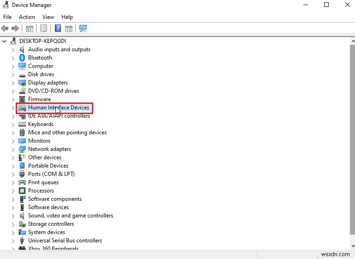Screen dimensions: 355x259
Task: Click Show/Hide Action Pane toolbar icon
Action: click(x=69, y=29)
